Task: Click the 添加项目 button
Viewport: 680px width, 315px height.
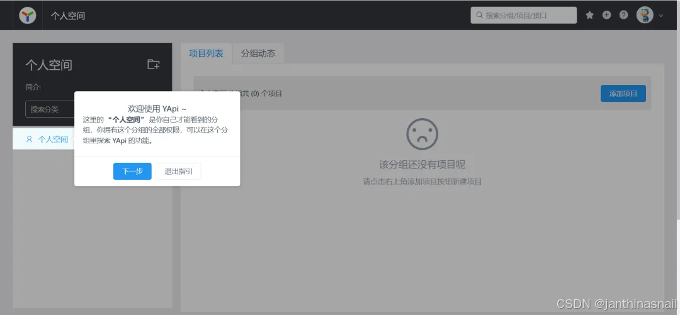Action: (x=623, y=94)
